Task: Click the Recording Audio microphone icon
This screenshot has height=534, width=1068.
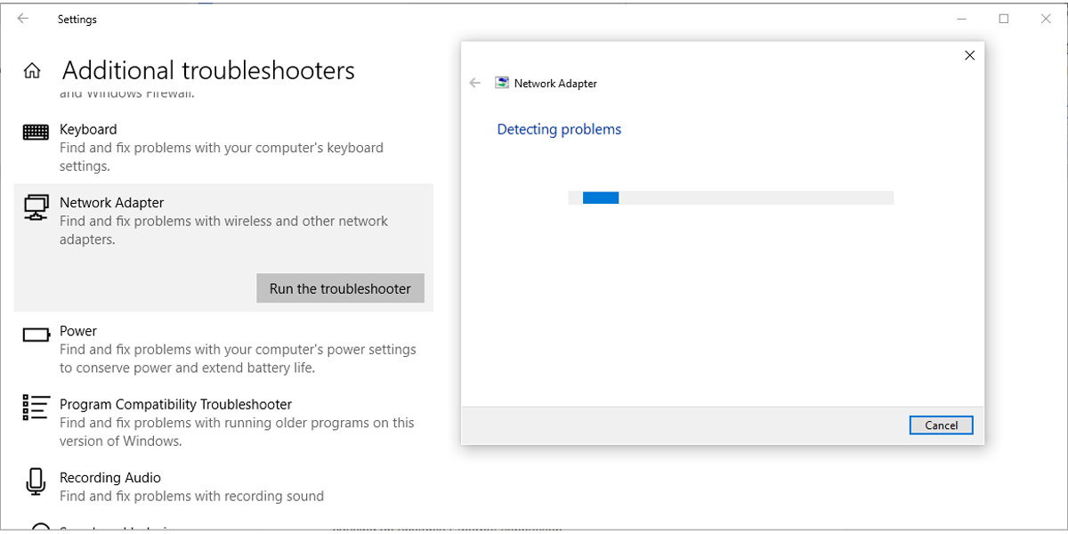Action: point(36,481)
